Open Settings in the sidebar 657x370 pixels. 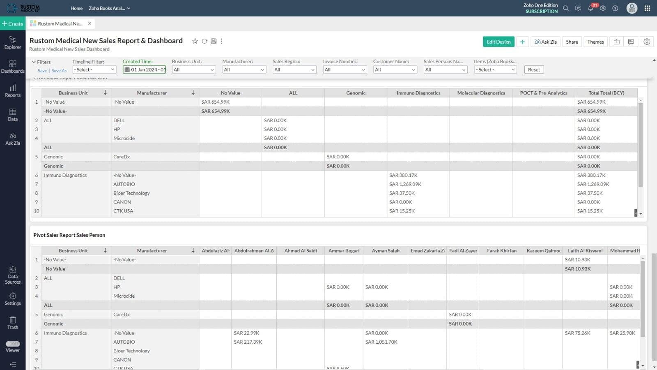click(13, 299)
